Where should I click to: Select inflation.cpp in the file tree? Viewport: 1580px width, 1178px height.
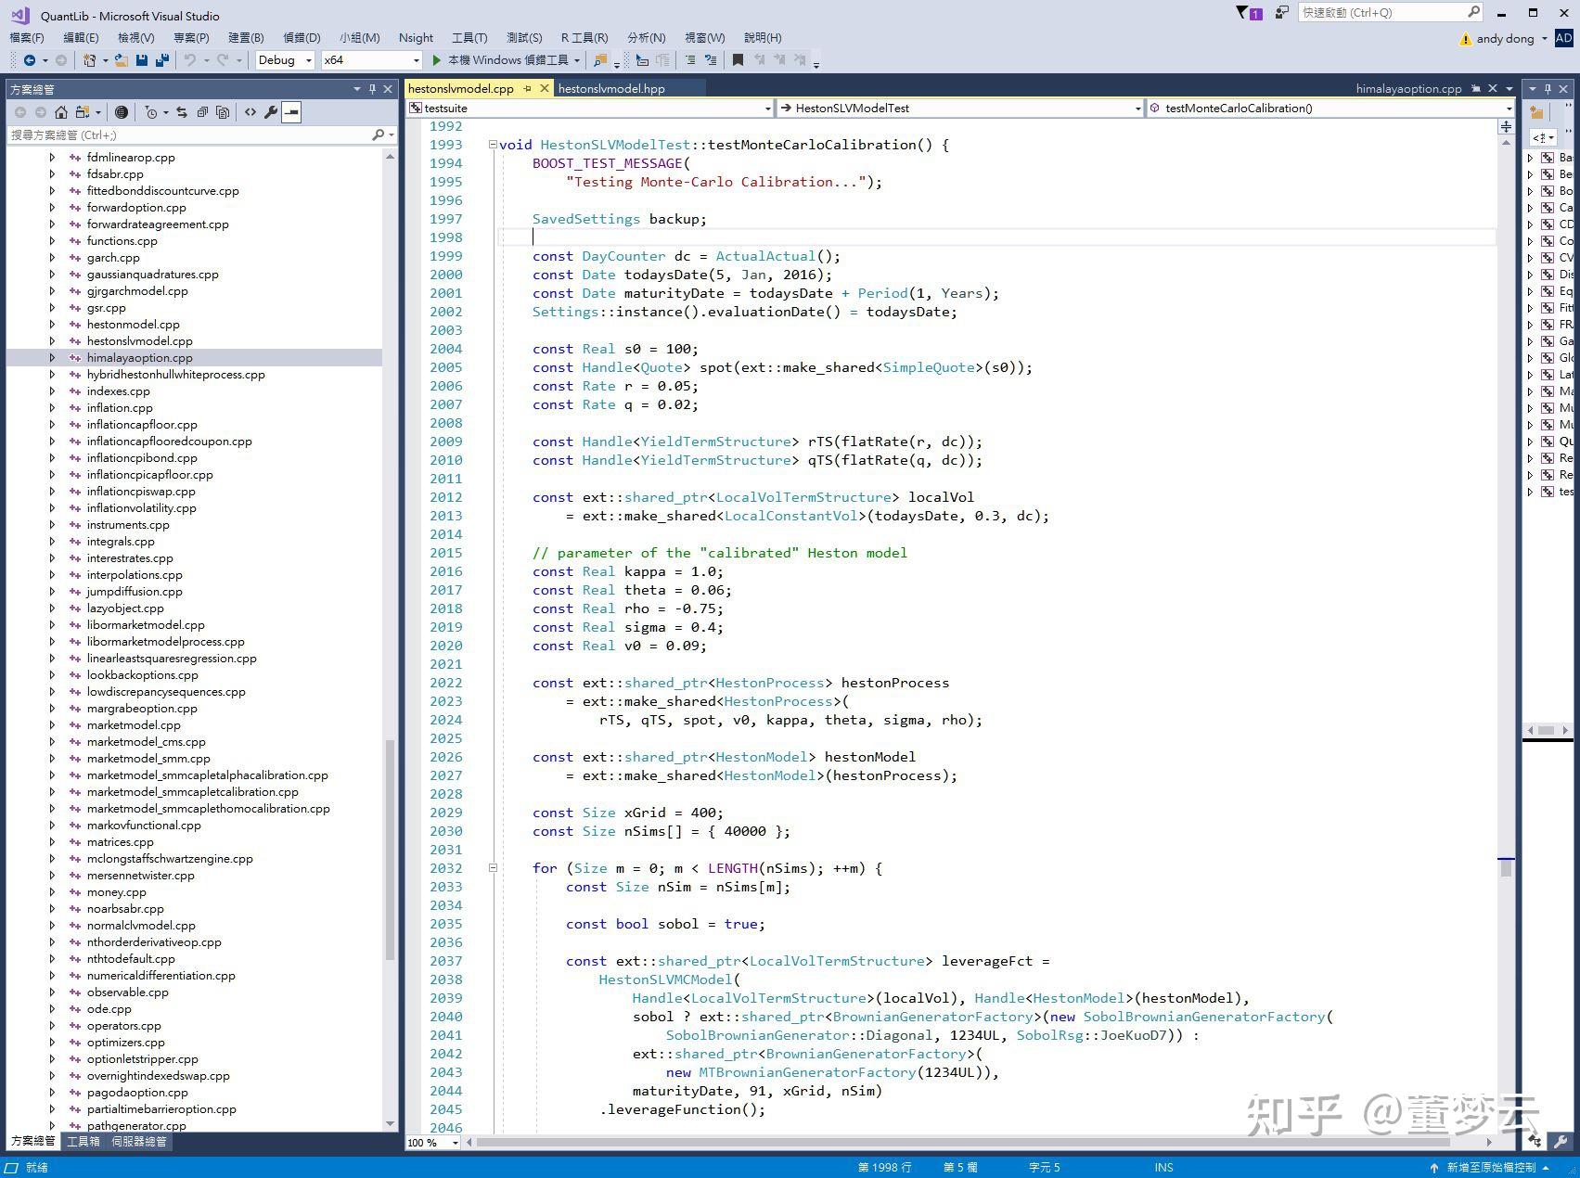pos(120,408)
